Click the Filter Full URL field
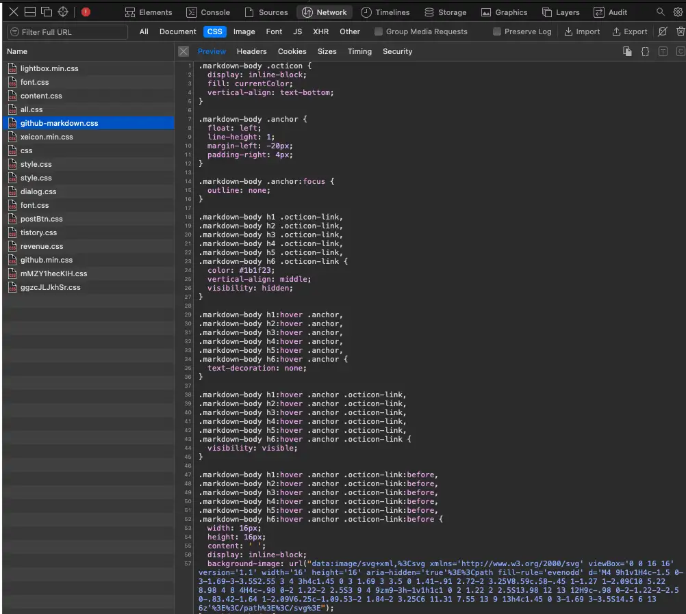 (68, 32)
